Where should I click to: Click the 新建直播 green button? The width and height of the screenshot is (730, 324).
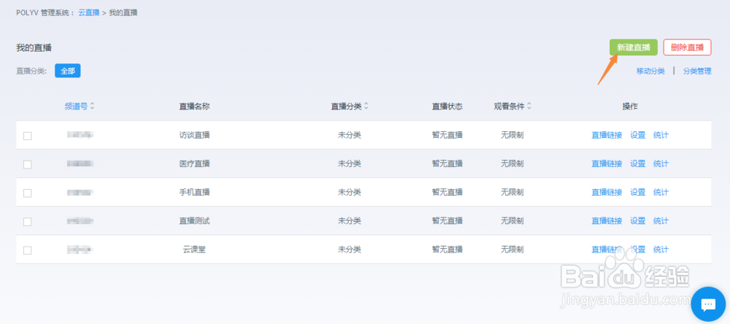pyautogui.click(x=634, y=47)
